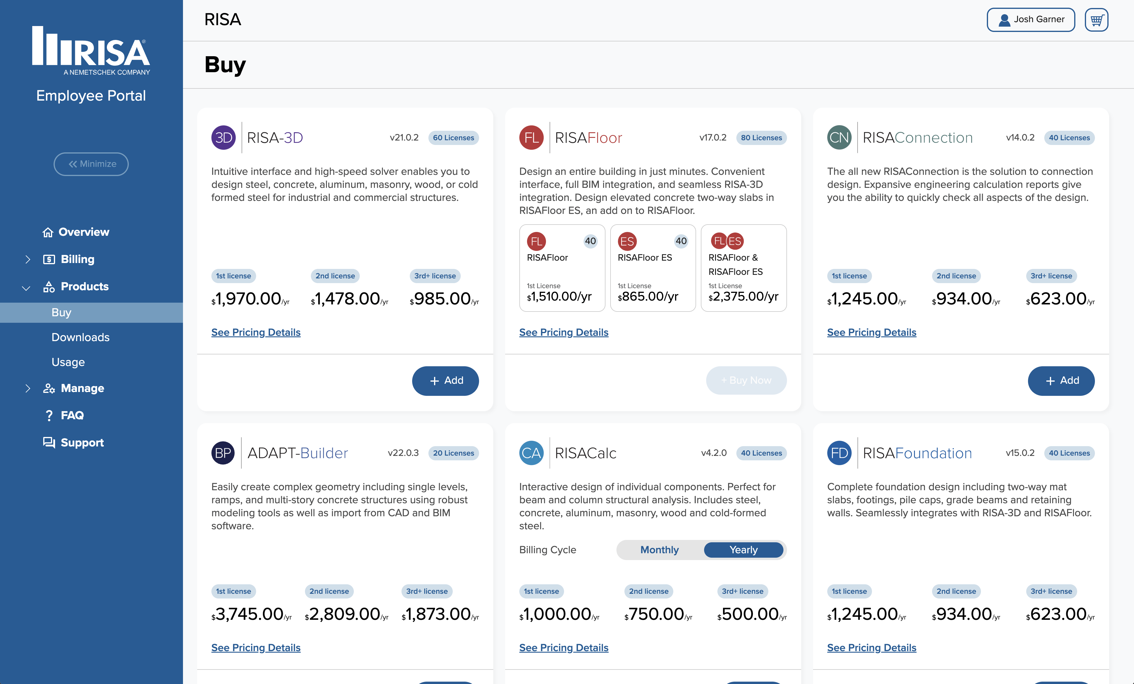
Task: Click the RISAFloor Buy Now button
Action: pos(746,380)
